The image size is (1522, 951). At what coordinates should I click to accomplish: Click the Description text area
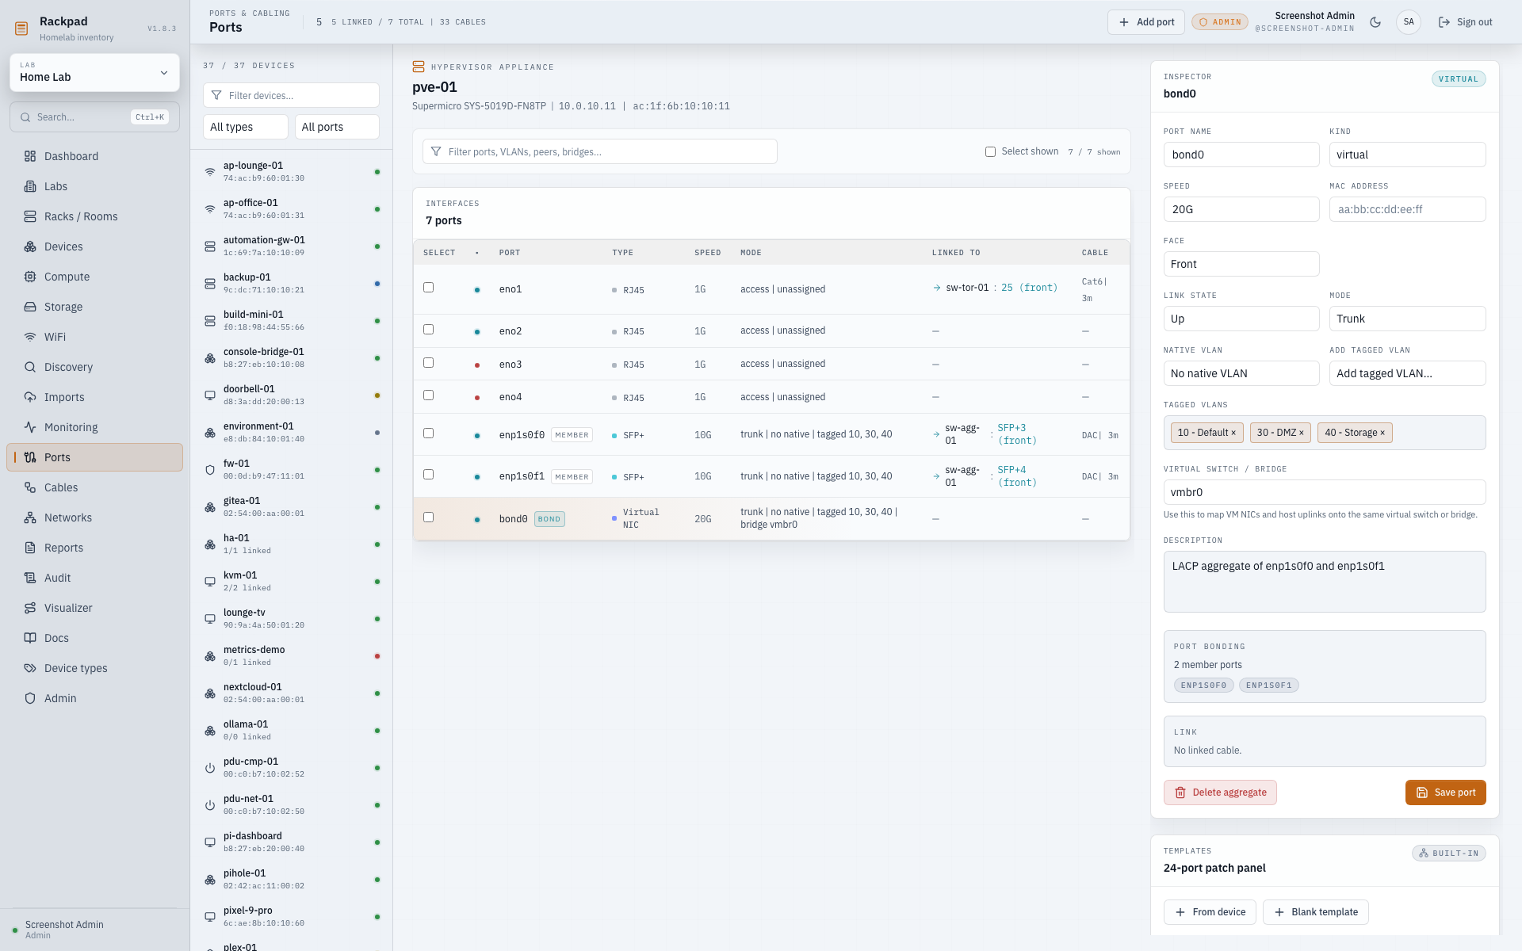click(1325, 582)
